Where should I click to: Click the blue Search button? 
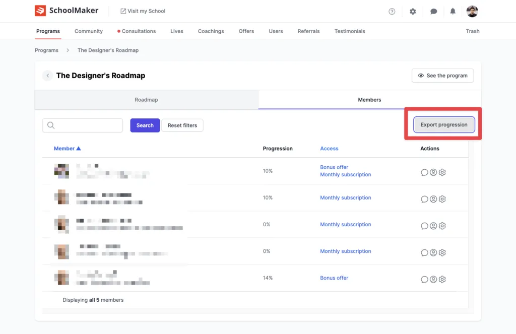[145, 125]
